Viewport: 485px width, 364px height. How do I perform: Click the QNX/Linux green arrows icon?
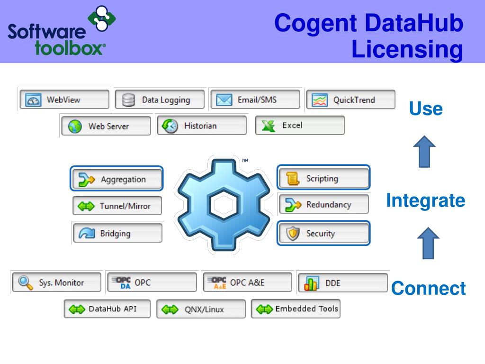170,309
